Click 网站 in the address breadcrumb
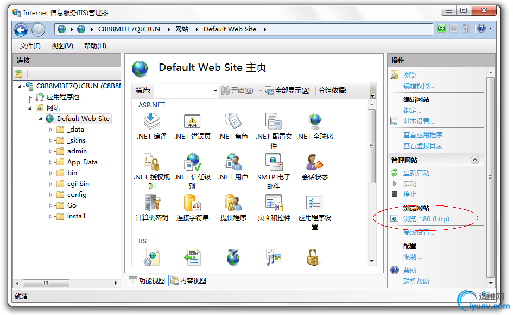Image resolution: width=513 pixels, height=315 pixels. click(181, 29)
